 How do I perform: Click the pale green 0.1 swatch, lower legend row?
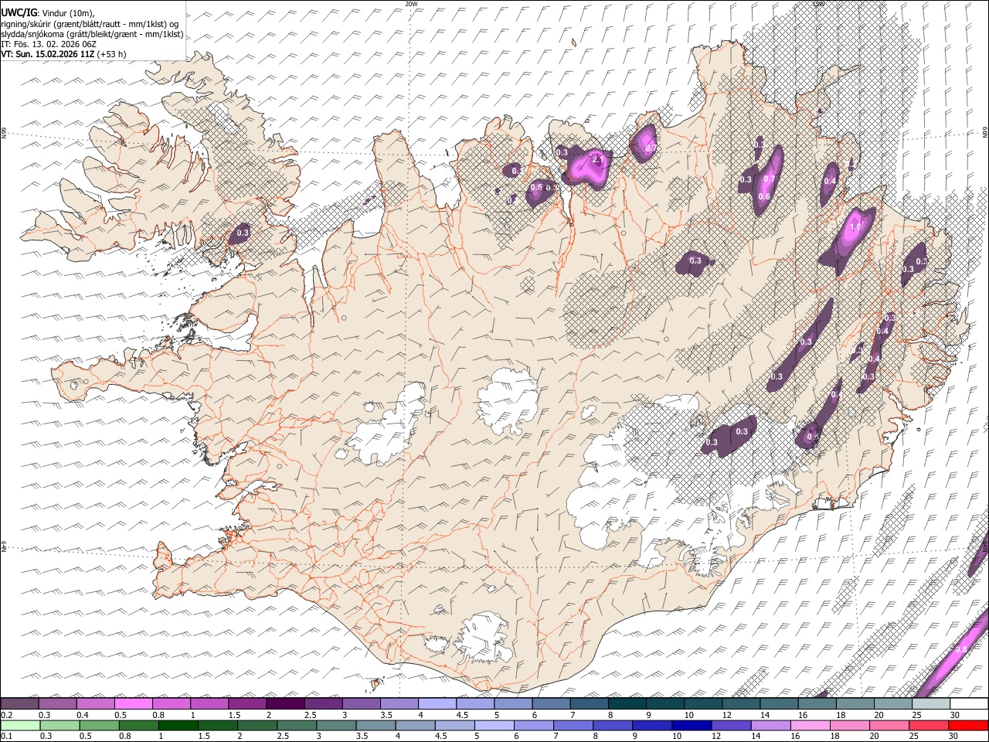[20, 726]
